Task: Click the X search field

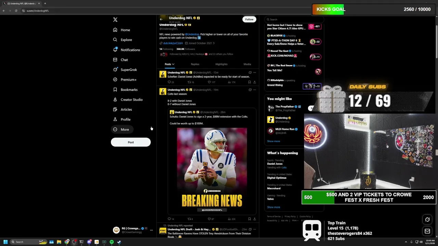Action: point(294,19)
